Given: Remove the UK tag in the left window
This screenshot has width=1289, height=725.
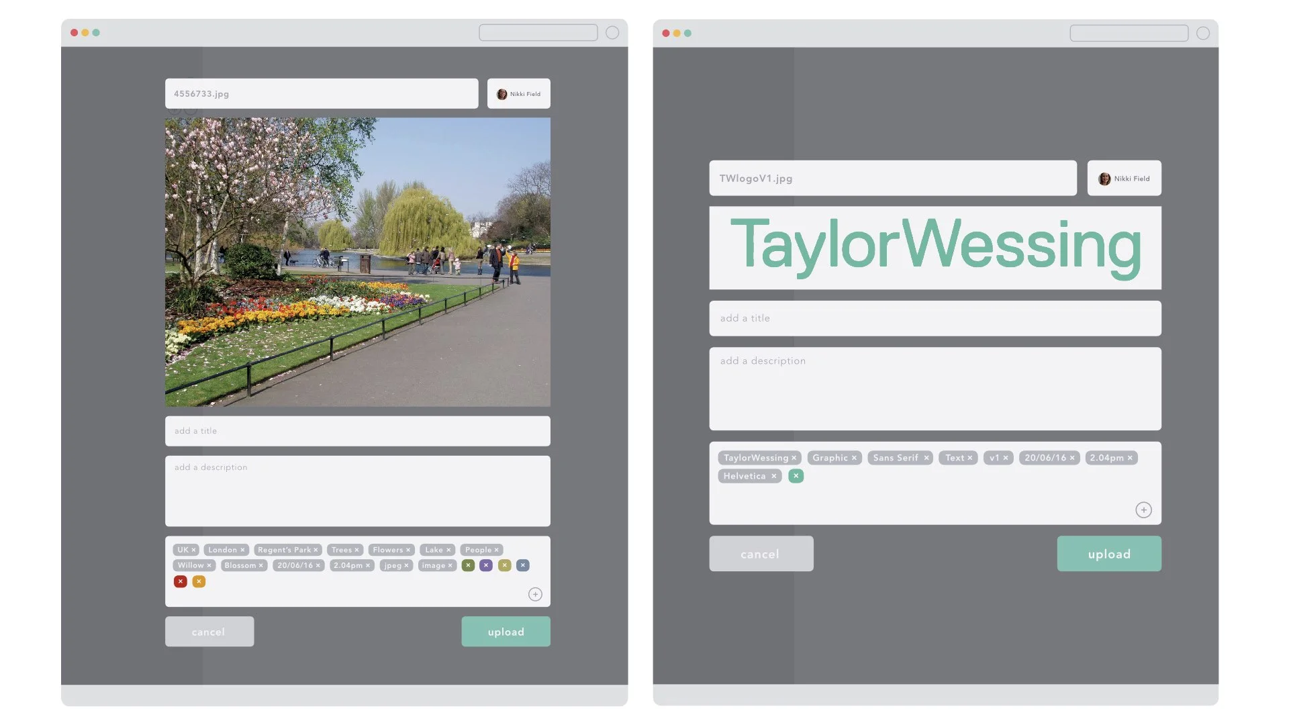Looking at the screenshot, I should click(193, 550).
